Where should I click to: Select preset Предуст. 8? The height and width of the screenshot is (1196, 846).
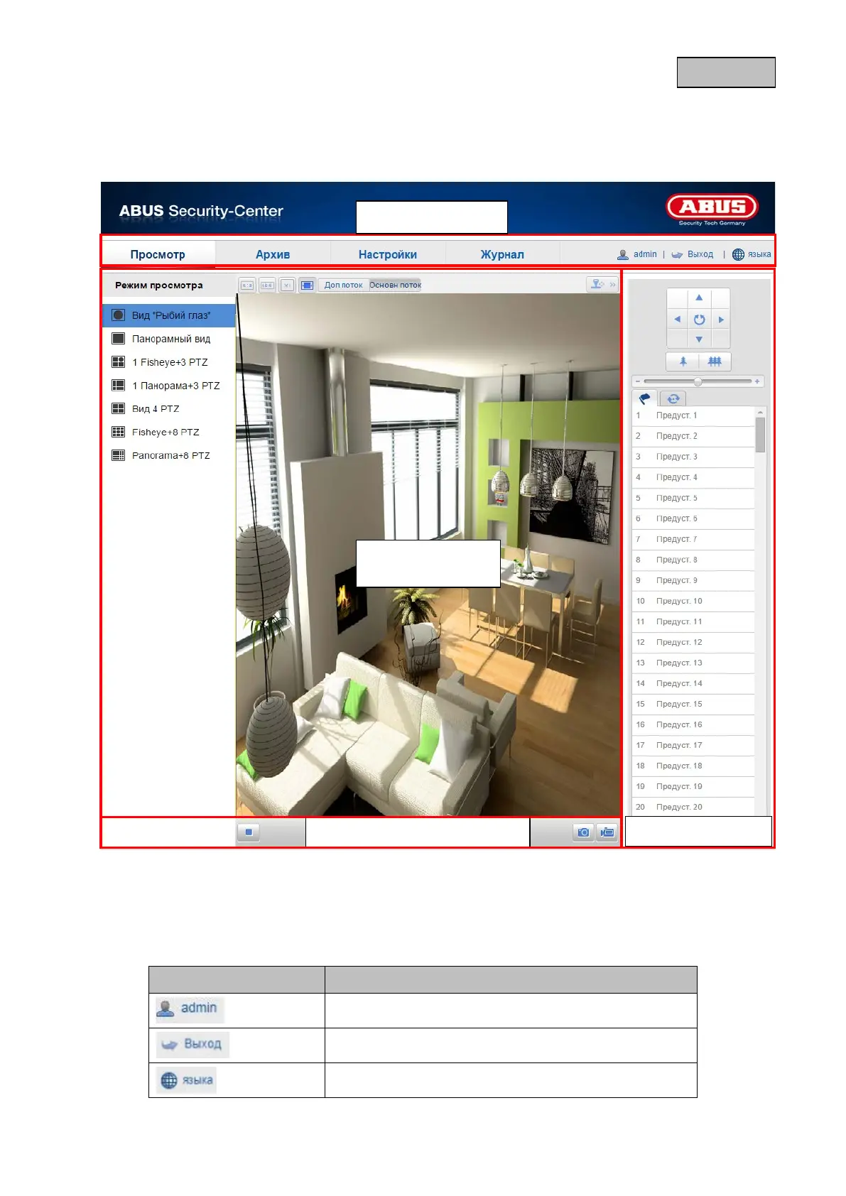693,560
